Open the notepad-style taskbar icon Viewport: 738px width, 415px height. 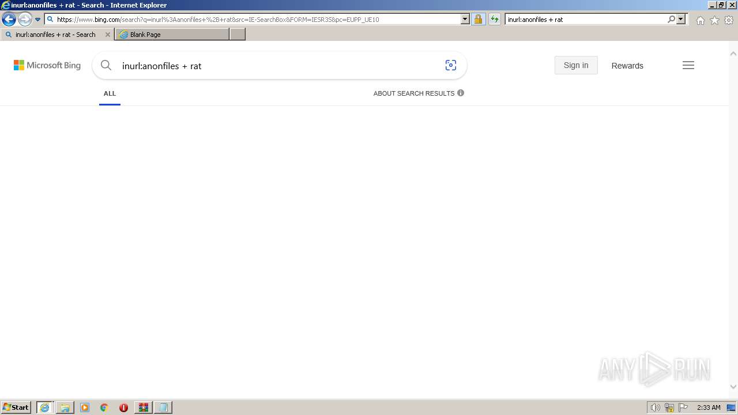coord(163,408)
